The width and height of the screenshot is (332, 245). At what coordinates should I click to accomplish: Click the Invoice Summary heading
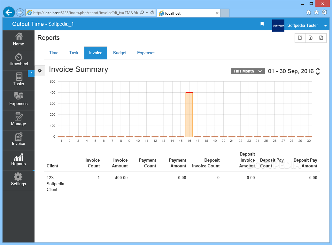tap(79, 69)
